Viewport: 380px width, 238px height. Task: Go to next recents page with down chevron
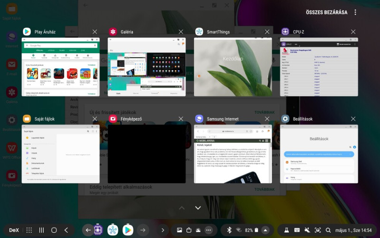click(198, 208)
